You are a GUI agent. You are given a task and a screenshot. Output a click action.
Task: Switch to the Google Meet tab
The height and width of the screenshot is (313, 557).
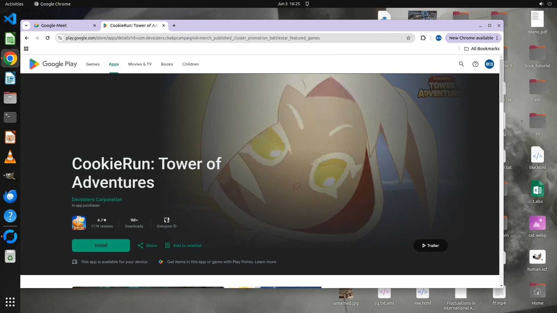coord(54,26)
